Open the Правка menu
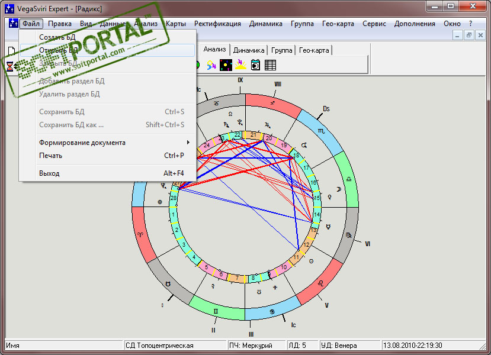The width and height of the screenshot is (491, 355). (x=59, y=24)
